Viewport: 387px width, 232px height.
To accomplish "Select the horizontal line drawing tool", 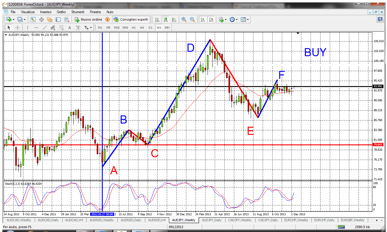I will (x=36, y=27).
